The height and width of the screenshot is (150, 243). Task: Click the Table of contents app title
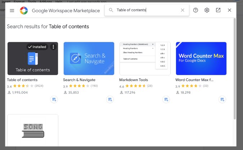pos(22,80)
